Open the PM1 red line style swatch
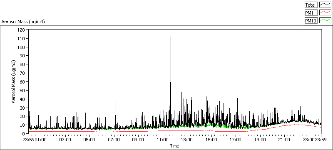 pos(325,12)
